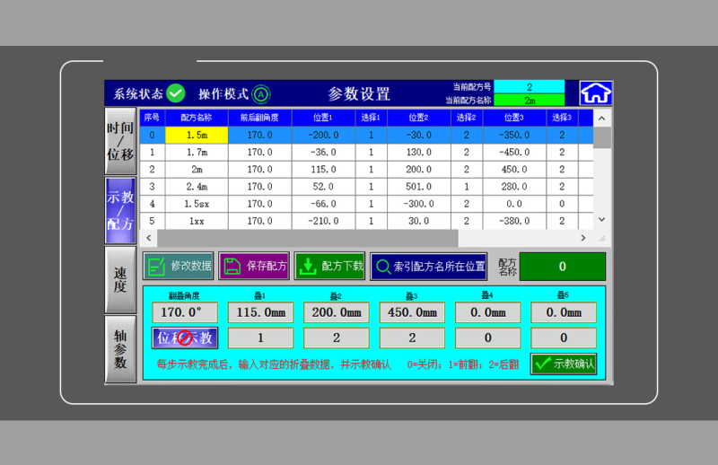Click the green 配方名称 input field

562,267
